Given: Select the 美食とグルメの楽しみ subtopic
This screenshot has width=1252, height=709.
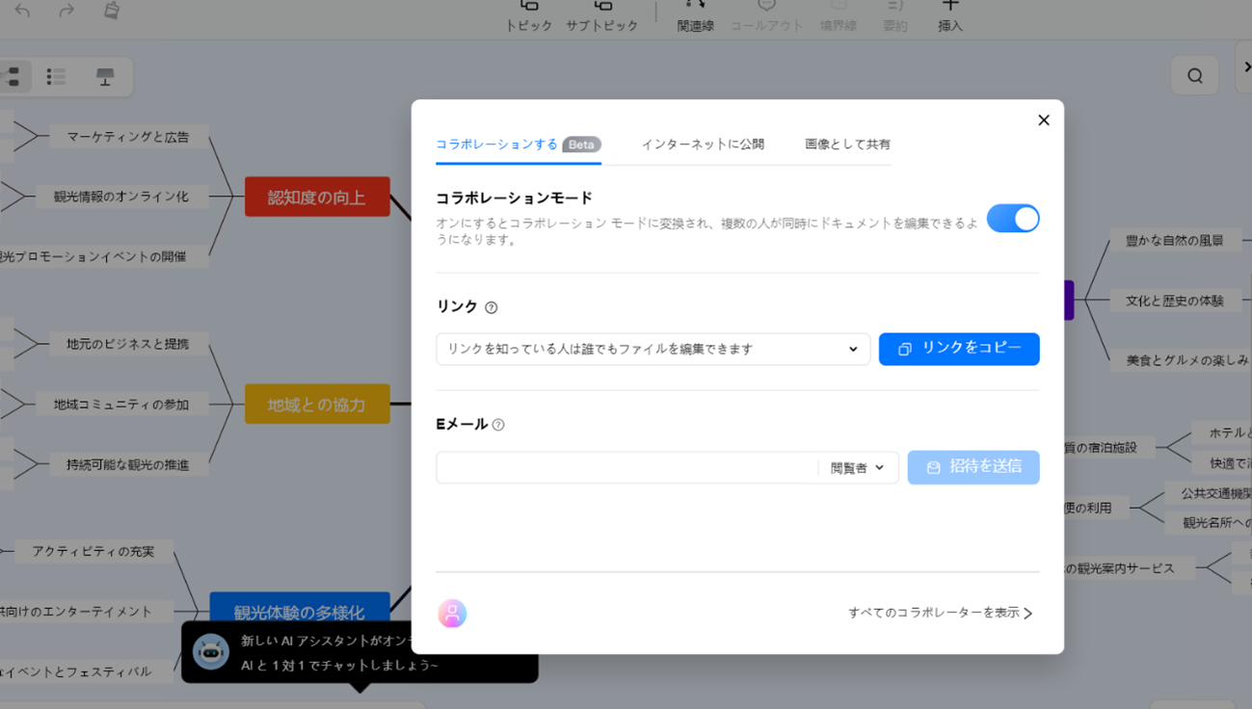Looking at the screenshot, I should [1182, 360].
